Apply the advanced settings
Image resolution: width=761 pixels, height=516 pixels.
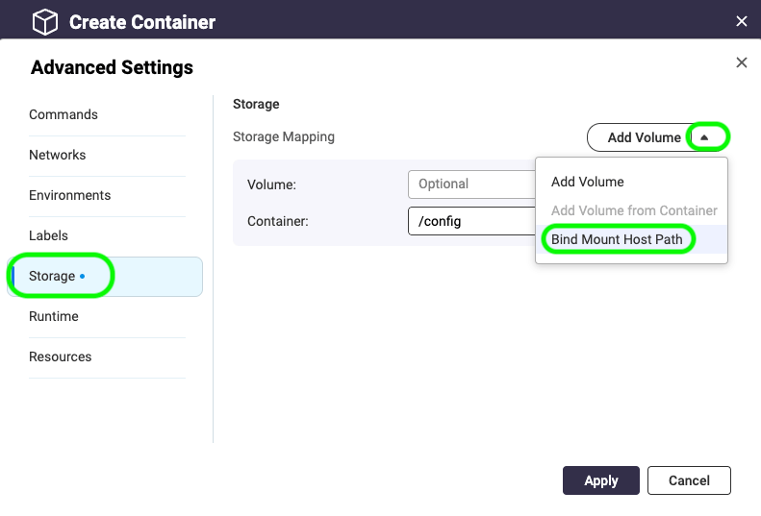click(601, 480)
